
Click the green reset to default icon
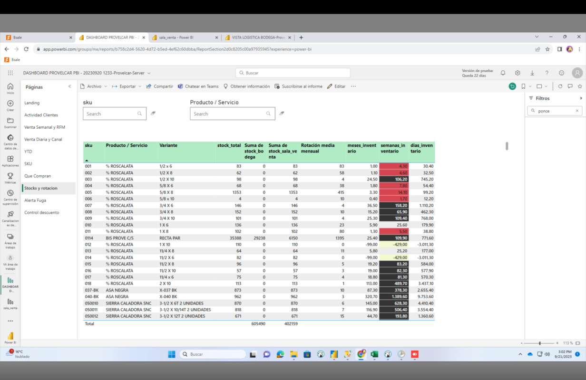[512, 86]
